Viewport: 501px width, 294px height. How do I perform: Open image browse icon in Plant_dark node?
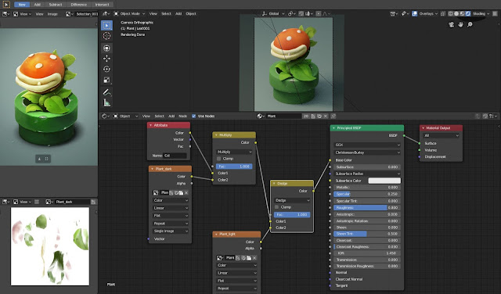click(156, 192)
